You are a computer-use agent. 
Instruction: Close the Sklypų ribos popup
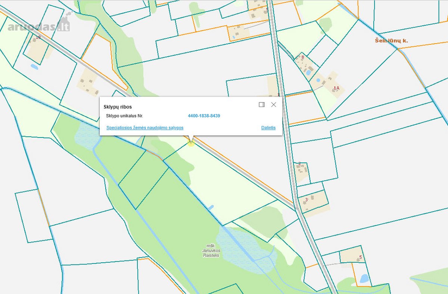pos(274,105)
